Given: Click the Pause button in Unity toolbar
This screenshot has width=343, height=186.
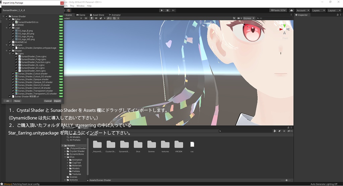Looking at the screenshot, I should tap(167, 10).
